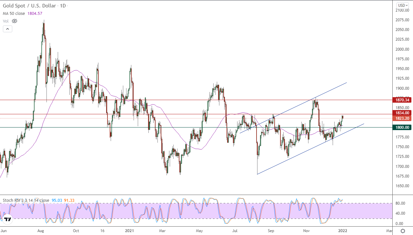This screenshot has width=413, height=235.
Task: Open the USD currency dropdown
Action: 403,5
